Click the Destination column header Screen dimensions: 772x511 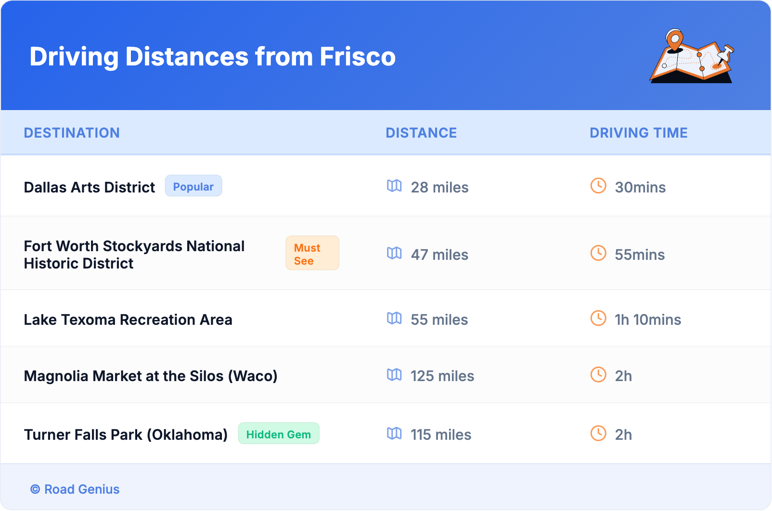click(72, 133)
